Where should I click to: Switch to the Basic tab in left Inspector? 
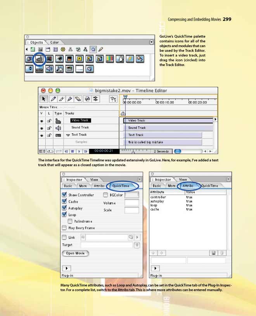pos(68,186)
